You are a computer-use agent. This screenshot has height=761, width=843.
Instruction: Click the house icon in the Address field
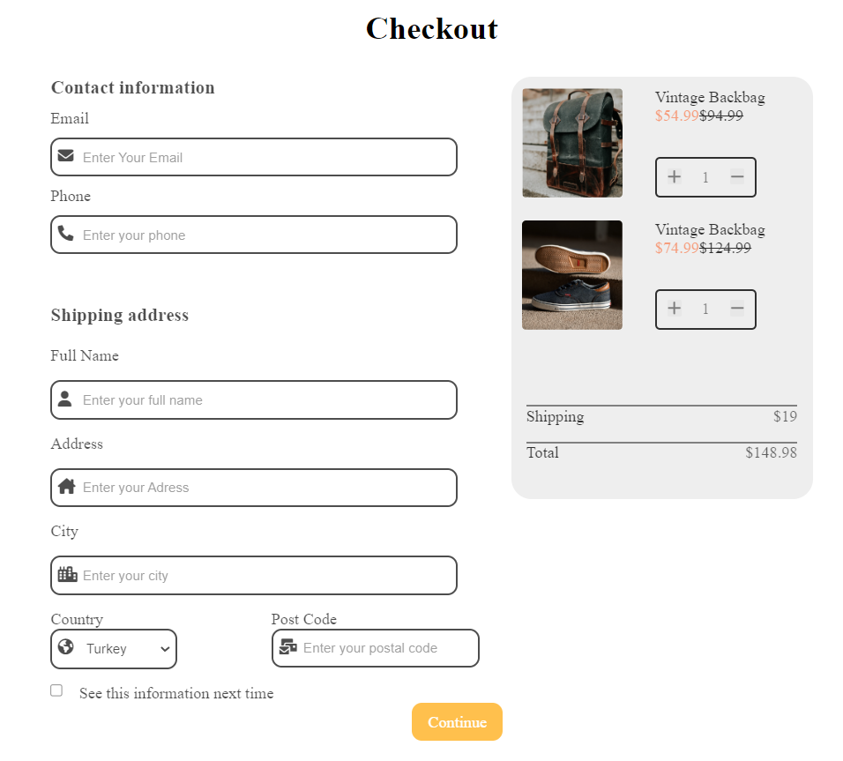65,488
